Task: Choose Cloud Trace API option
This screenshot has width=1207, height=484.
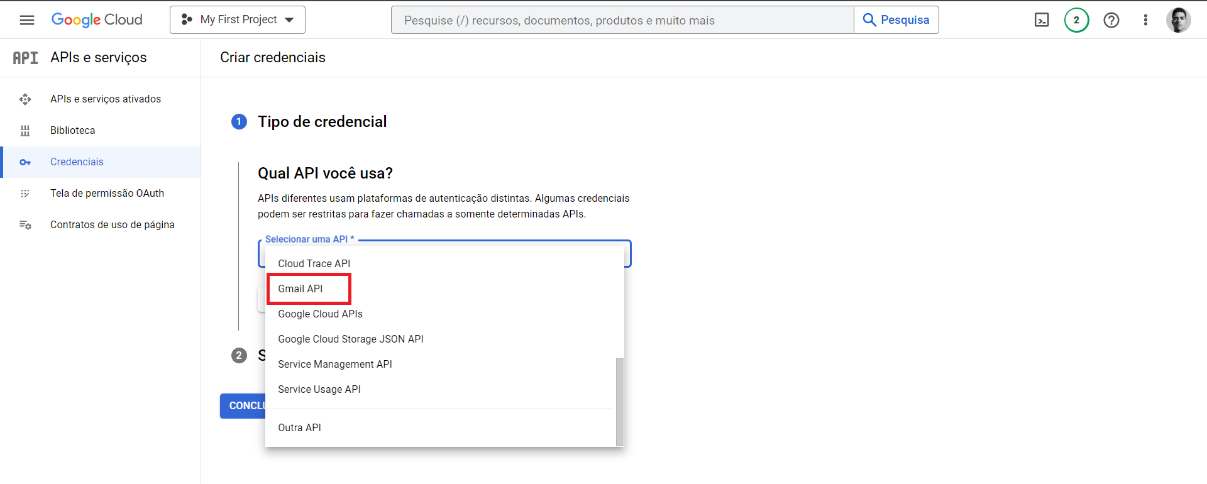Action: tap(314, 263)
